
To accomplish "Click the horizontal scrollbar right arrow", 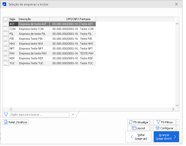I will (x=173, y=109).
